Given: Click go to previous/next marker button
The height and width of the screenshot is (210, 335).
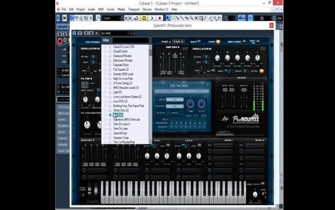Looking at the screenshot, I should [128, 18].
